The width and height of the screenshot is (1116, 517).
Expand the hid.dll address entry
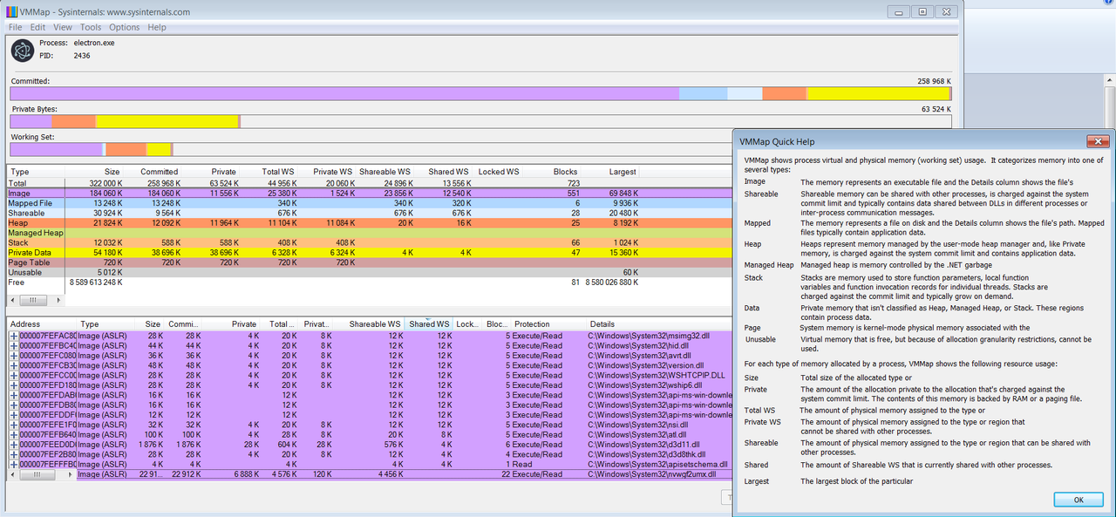pyautogui.click(x=13, y=346)
